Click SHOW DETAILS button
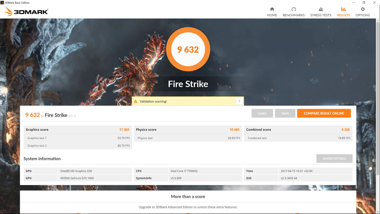 334,159
